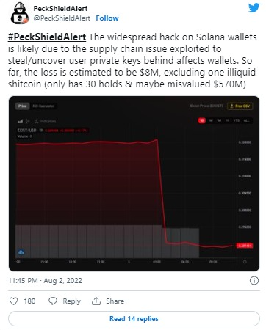The image size is (266, 330).
Task: Open the tweet timestamp Aug 2, 2022
Action: point(45,280)
